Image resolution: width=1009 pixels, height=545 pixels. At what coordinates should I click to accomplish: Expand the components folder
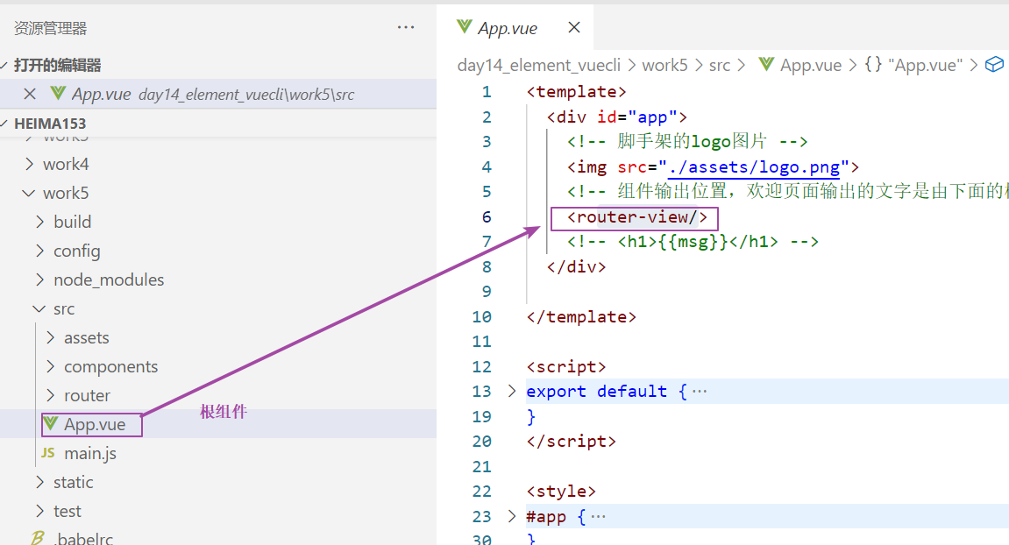point(50,366)
